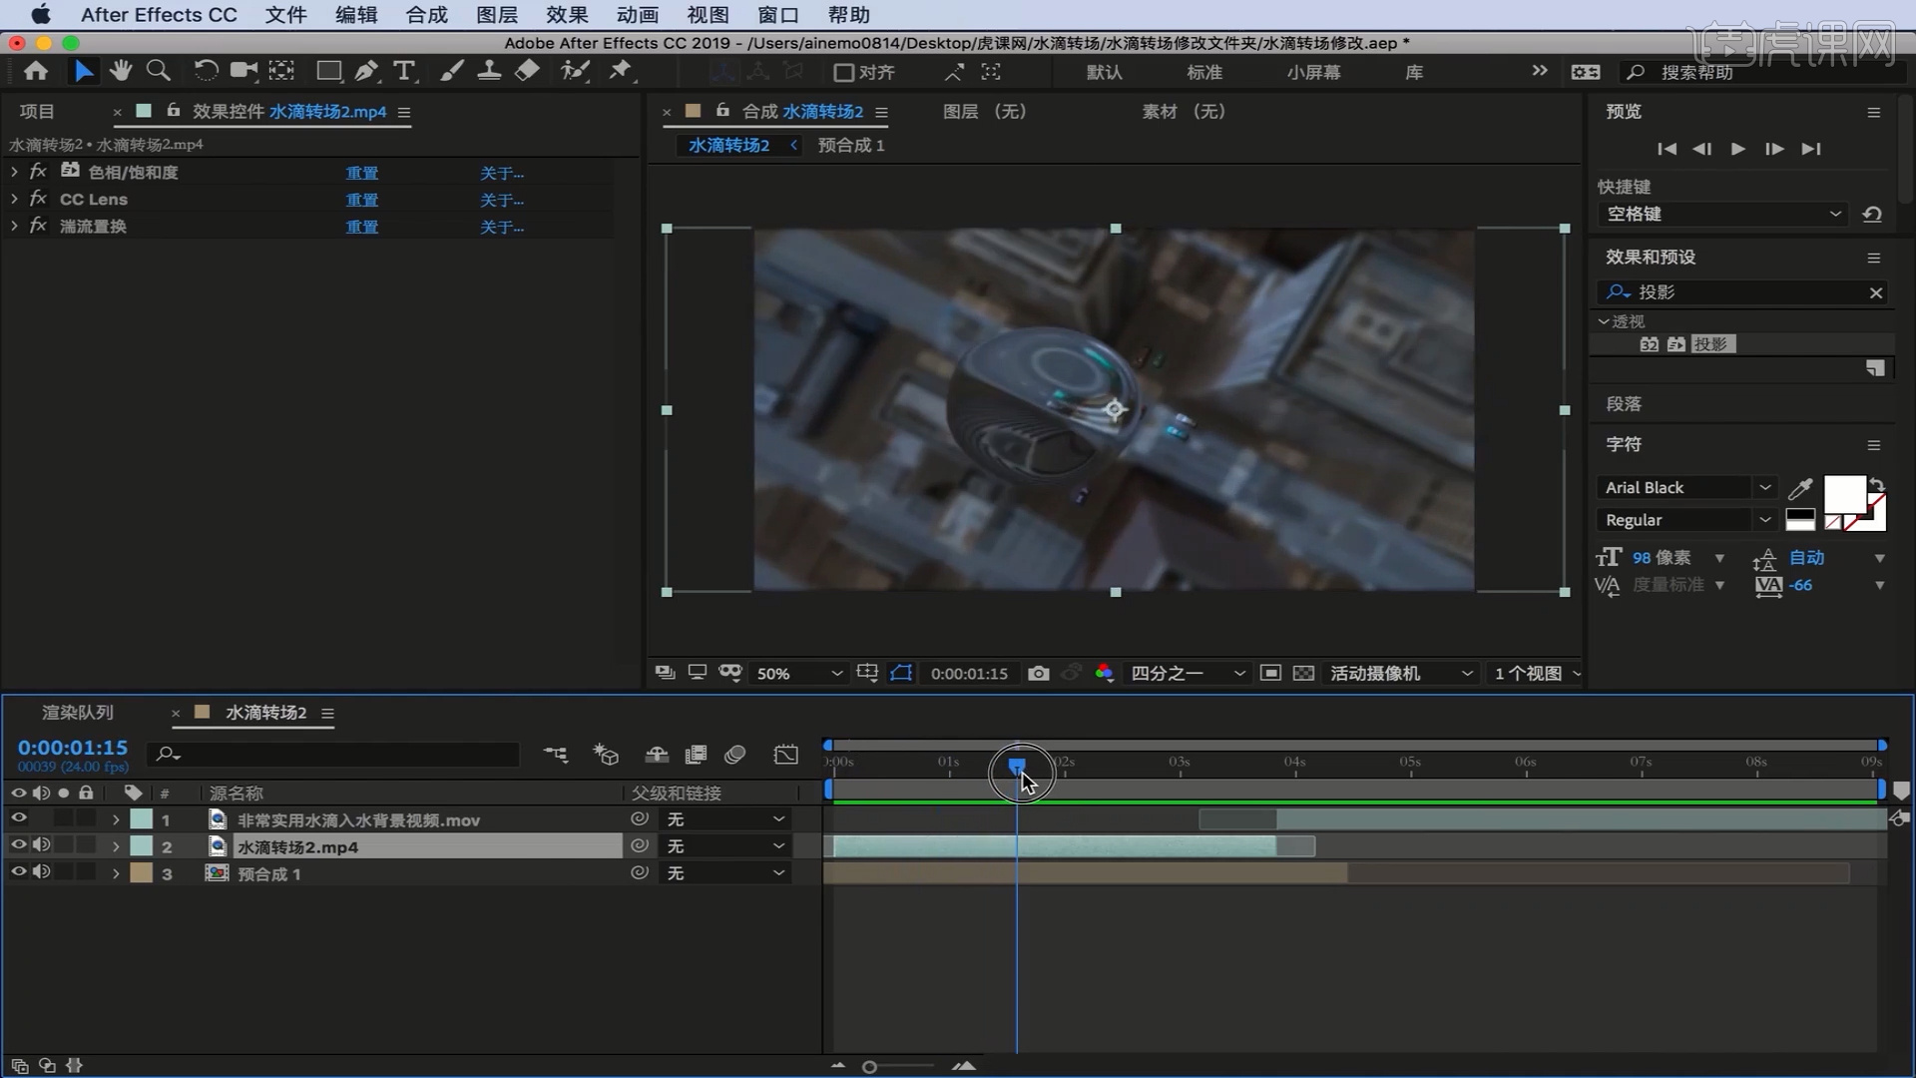Hide the 预合成 1 layer

click(18, 873)
